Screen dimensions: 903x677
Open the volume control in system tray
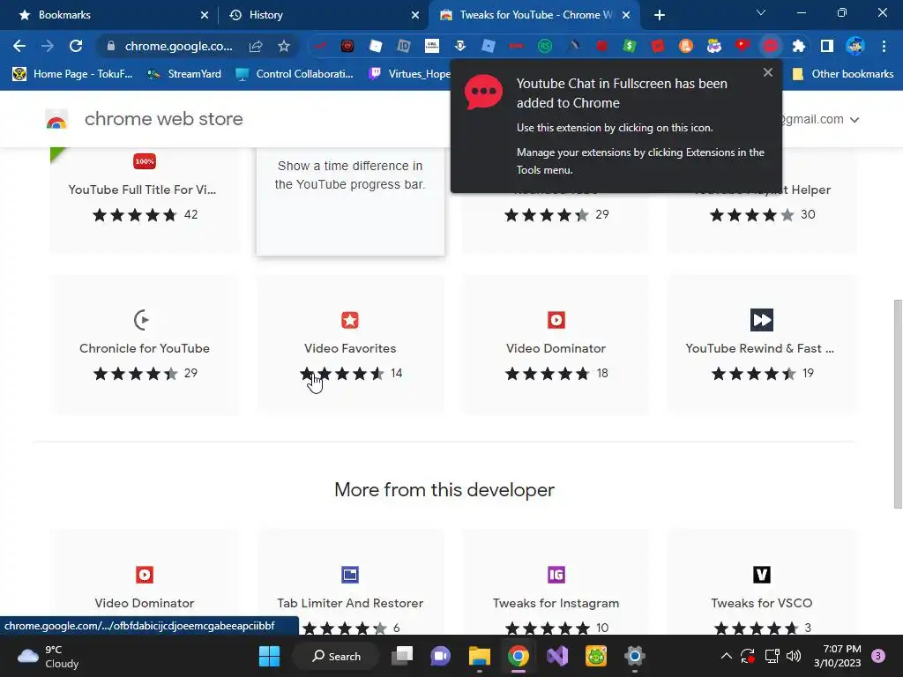tap(794, 656)
